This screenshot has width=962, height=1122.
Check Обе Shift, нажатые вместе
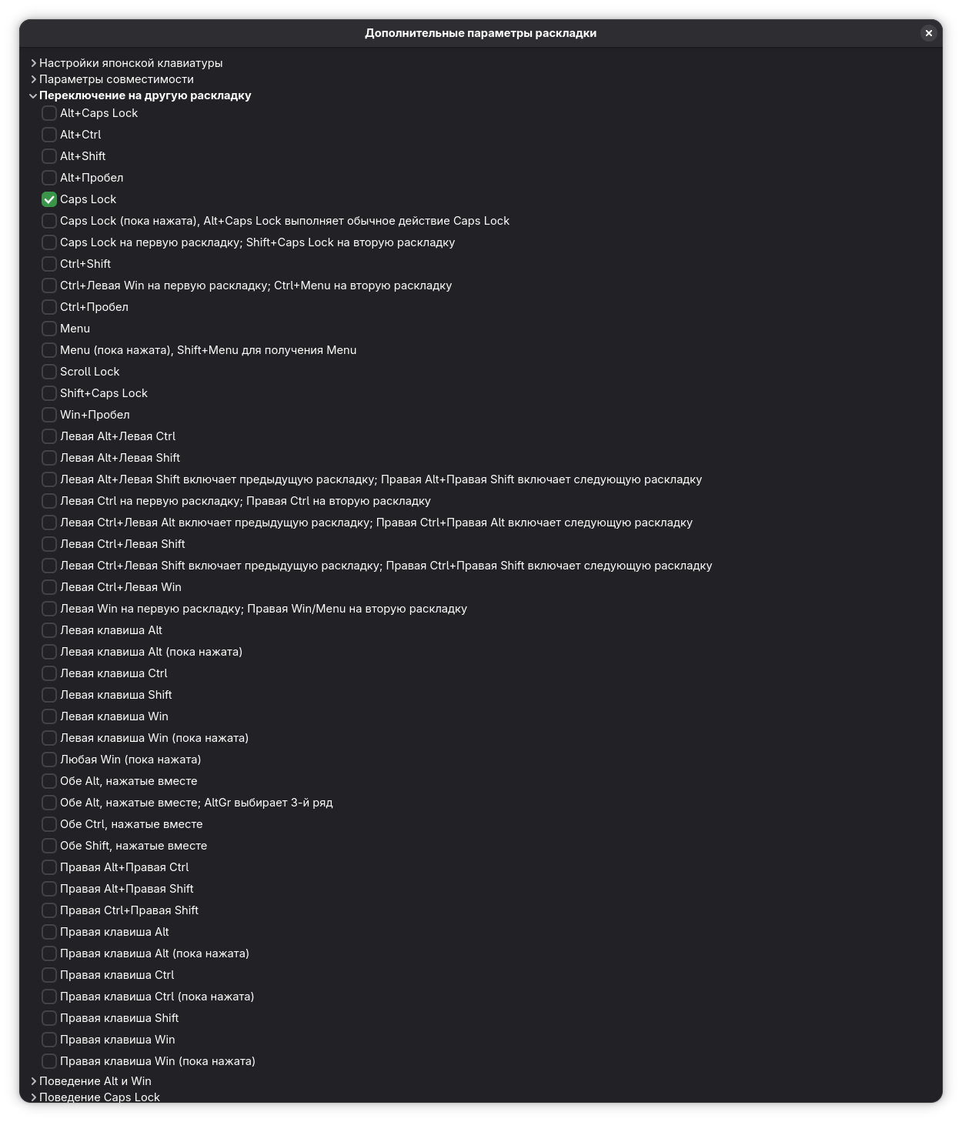49,846
